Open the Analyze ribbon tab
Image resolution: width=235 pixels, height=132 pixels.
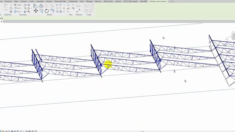click(x=49, y=1)
